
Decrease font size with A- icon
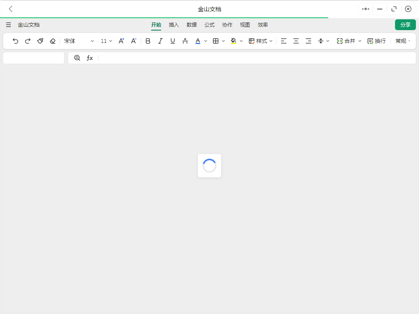tap(134, 41)
